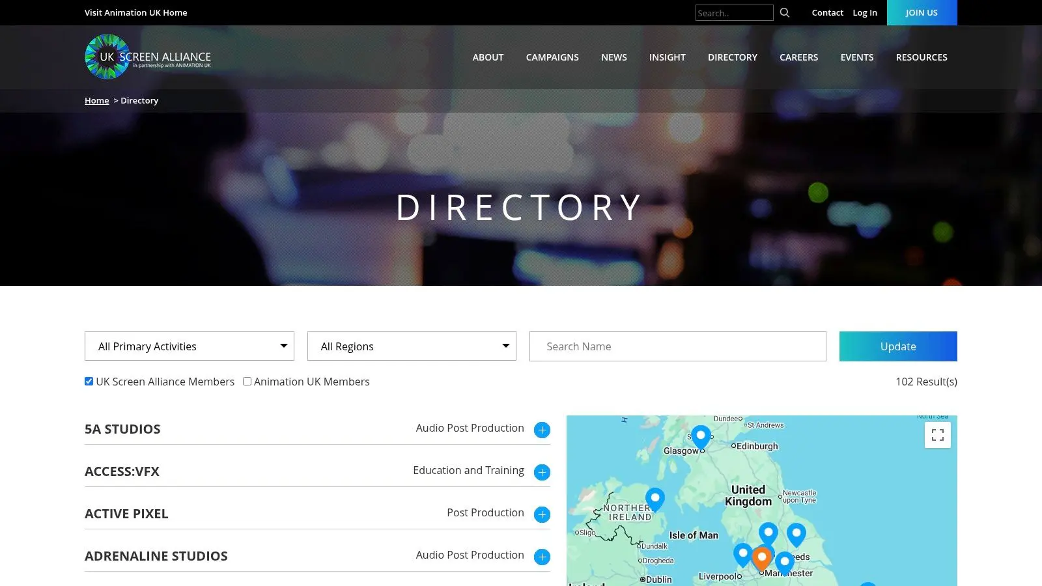The height and width of the screenshot is (586, 1042).
Task: Click the Join Us button
Action: click(x=922, y=12)
